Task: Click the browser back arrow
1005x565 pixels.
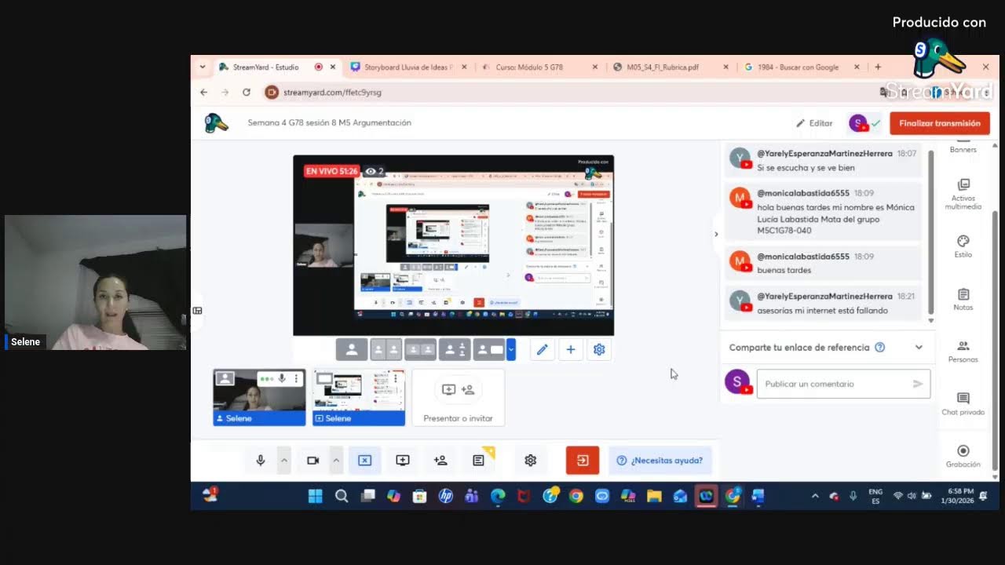Action: click(x=204, y=93)
